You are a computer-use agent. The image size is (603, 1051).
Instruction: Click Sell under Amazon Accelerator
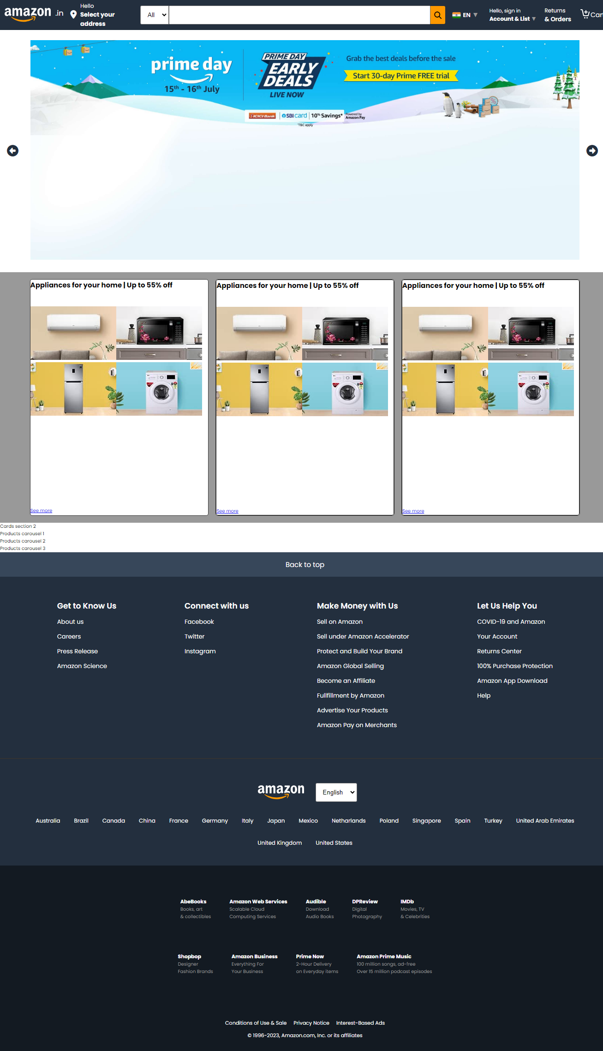[x=363, y=637]
